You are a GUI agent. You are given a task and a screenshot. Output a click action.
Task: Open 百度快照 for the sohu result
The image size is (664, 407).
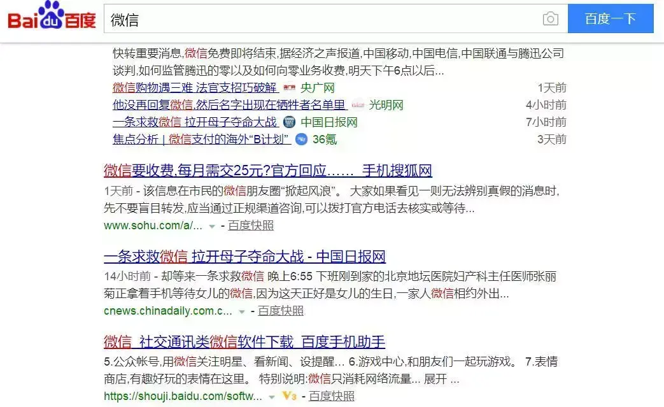(x=251, y=225)
